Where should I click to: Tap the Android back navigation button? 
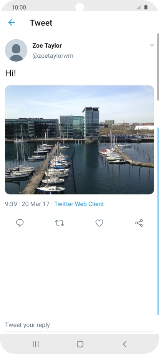pos(124,344)
